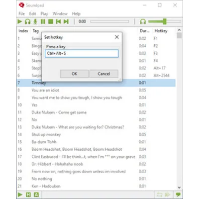Click the Alt+17 hotkey cell
199x199 pixels.
[x=159, y=68]
